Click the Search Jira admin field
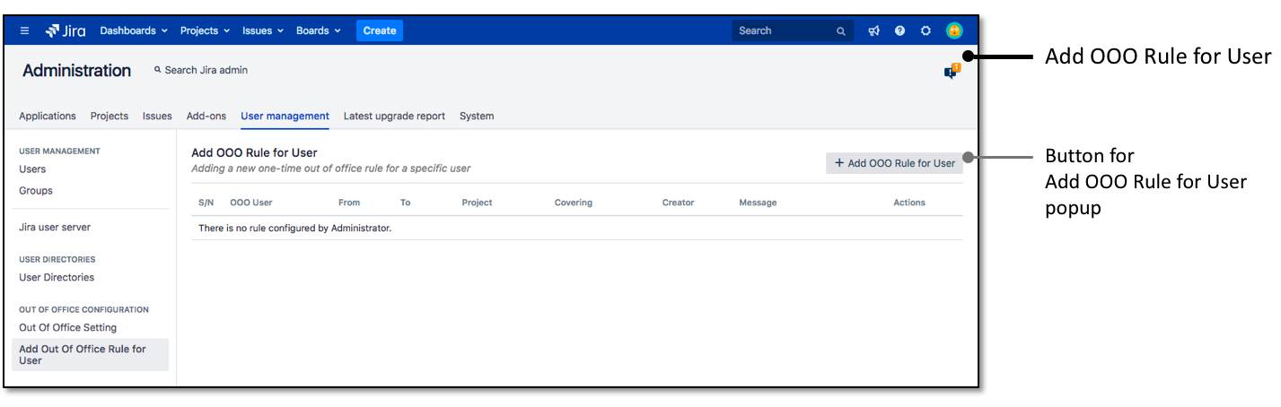 click(206, 70)
